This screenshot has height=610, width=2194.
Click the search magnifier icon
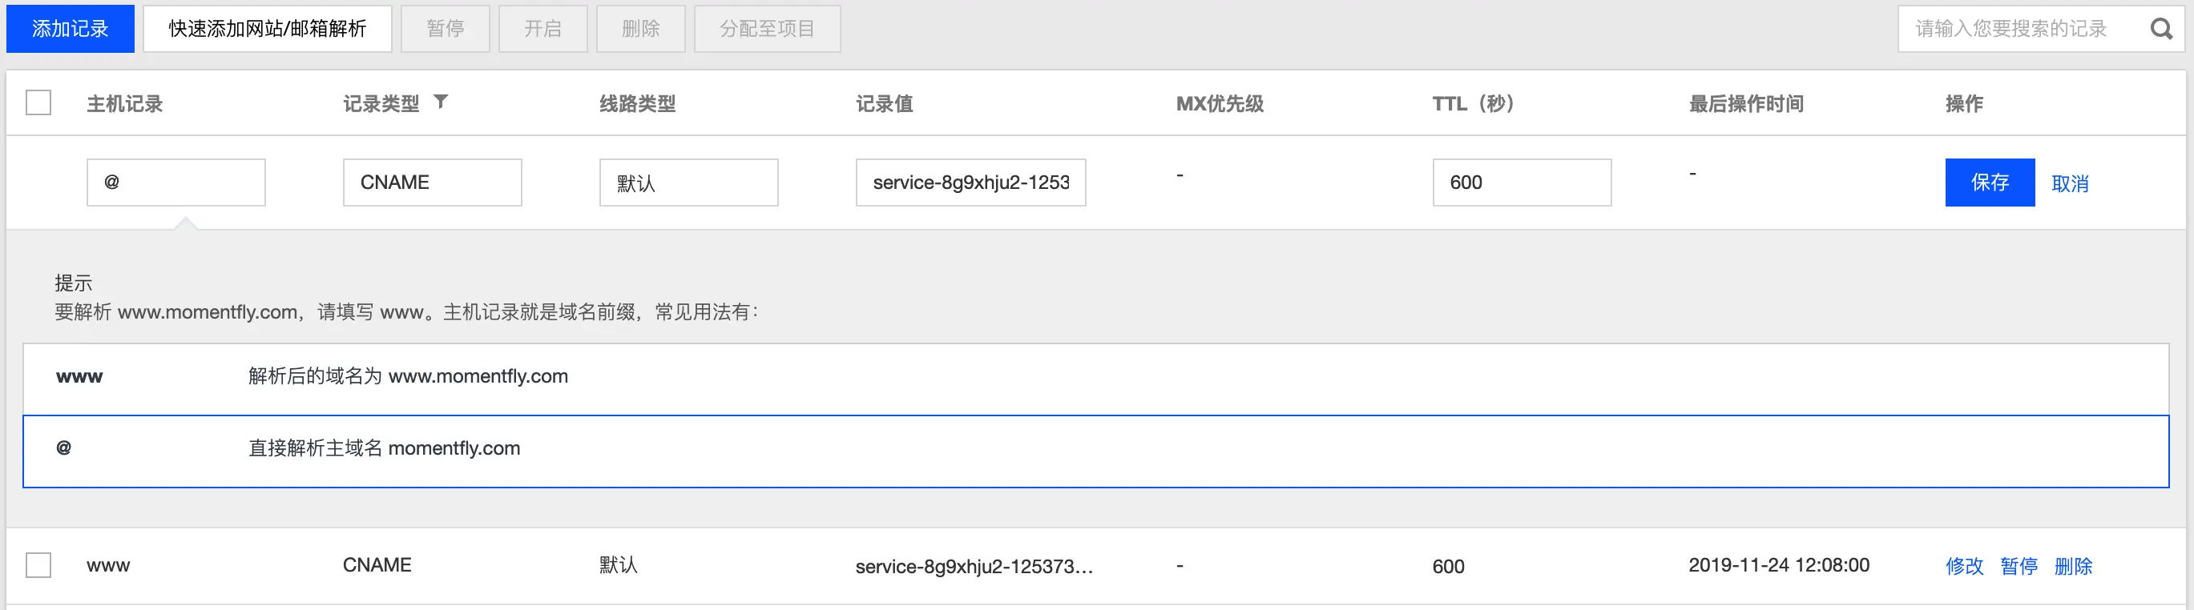click(2162, 29)
